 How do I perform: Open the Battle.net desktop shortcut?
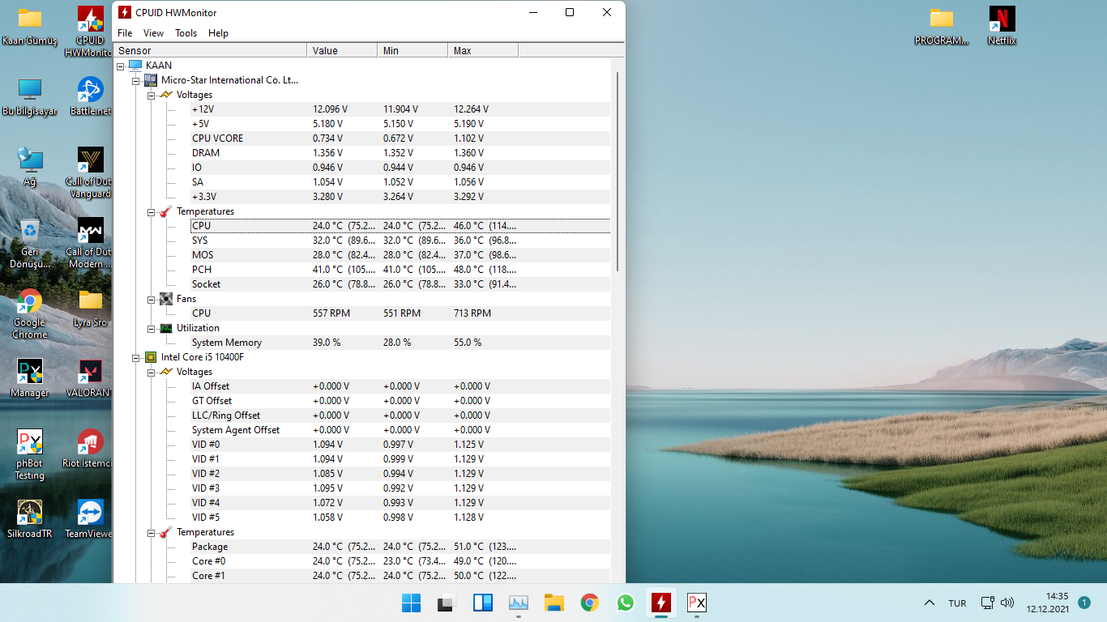90,97
